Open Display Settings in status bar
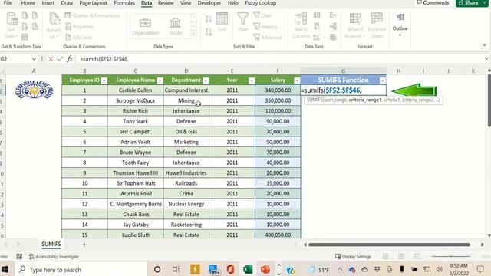Viewport: 491px width, 276px height. (353, 257)
